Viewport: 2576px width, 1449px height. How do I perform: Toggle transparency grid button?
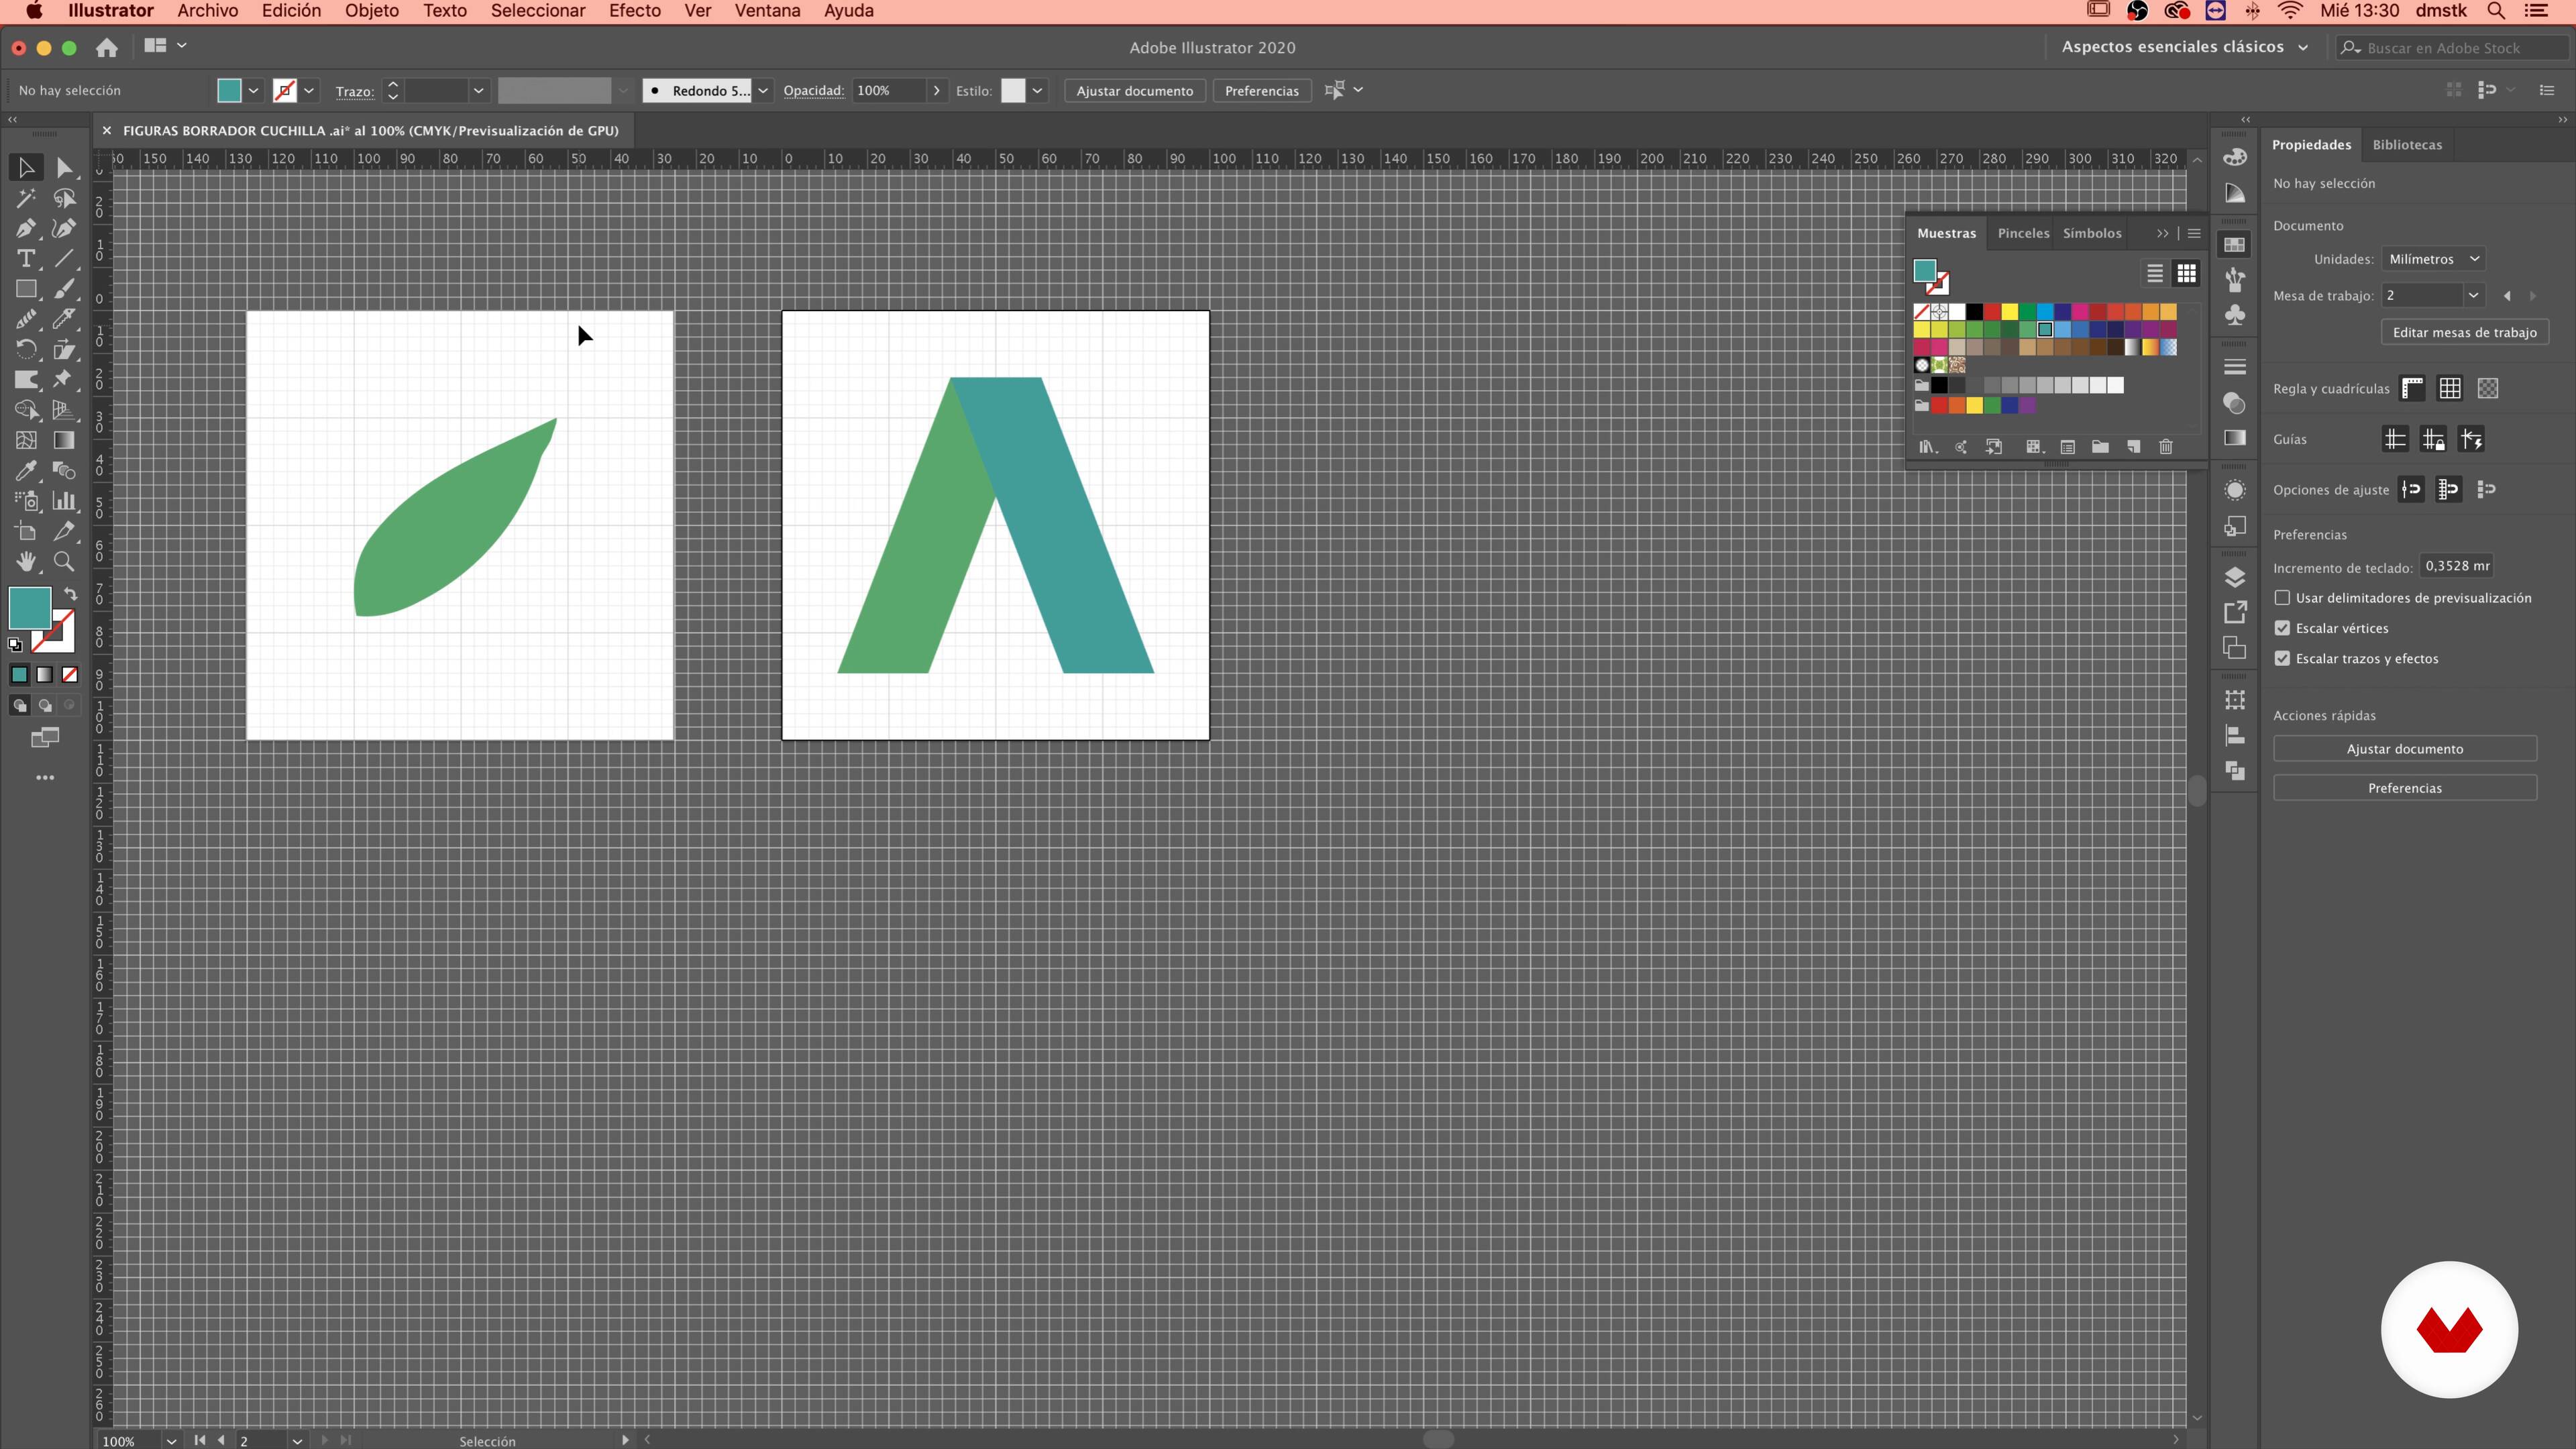tap(2488, 388)
